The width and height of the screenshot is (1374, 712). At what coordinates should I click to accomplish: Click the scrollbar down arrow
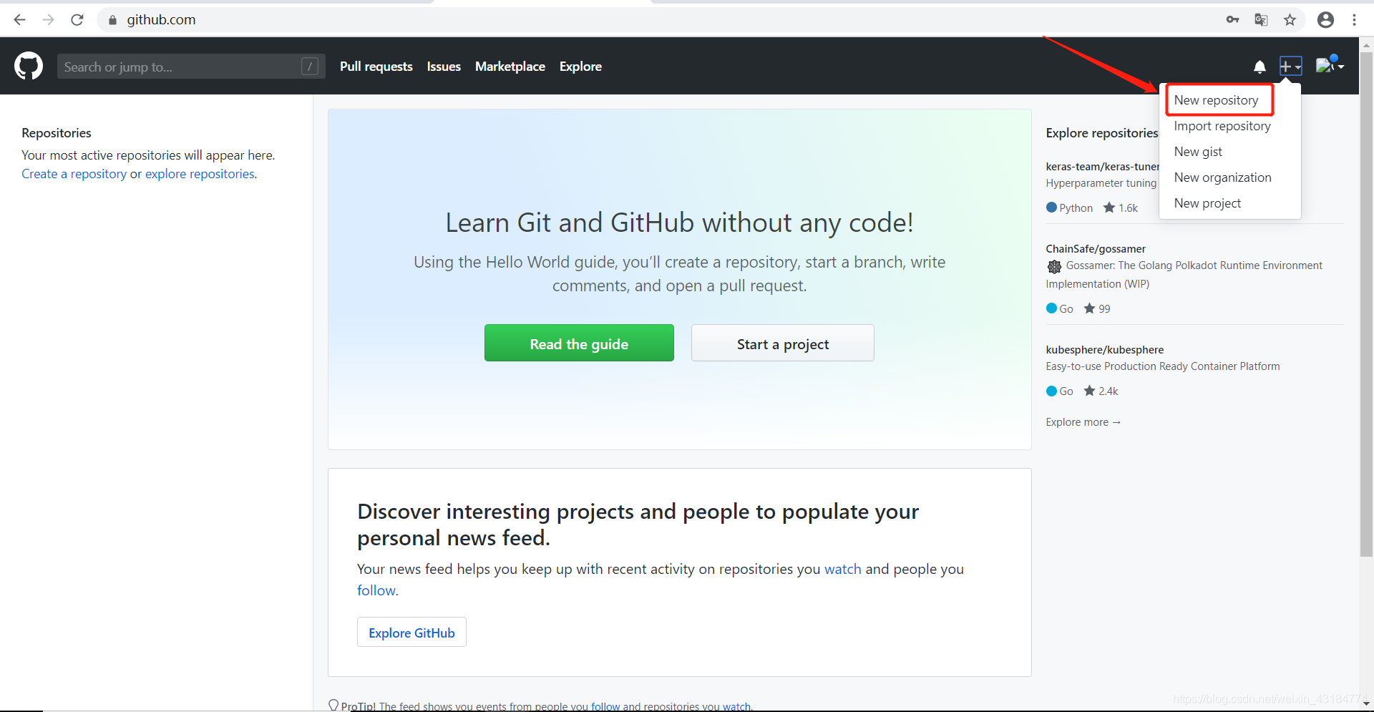(1366, 703)
